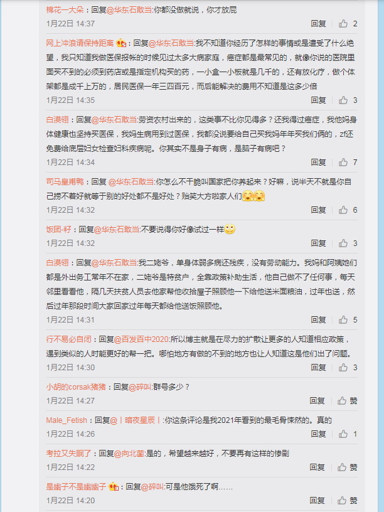Like the comment by 行不易必自闭
Viewport: 384px width, 512px height.
point(348,367)
